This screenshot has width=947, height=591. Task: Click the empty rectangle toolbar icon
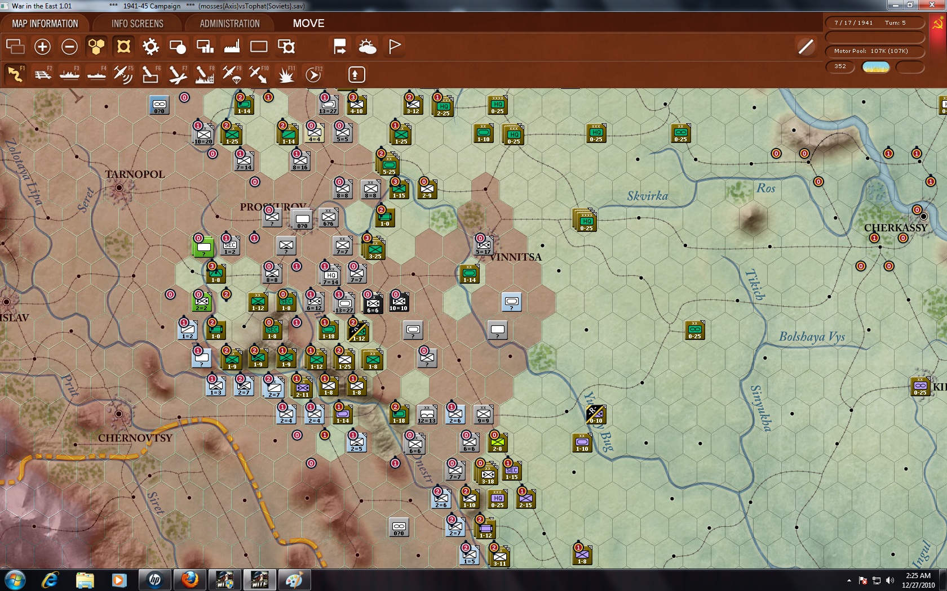(x=259, y=46)
